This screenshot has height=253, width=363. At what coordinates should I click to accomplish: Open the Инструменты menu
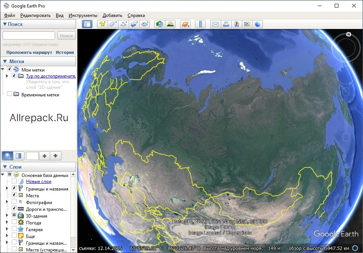[x=83, y=15]
